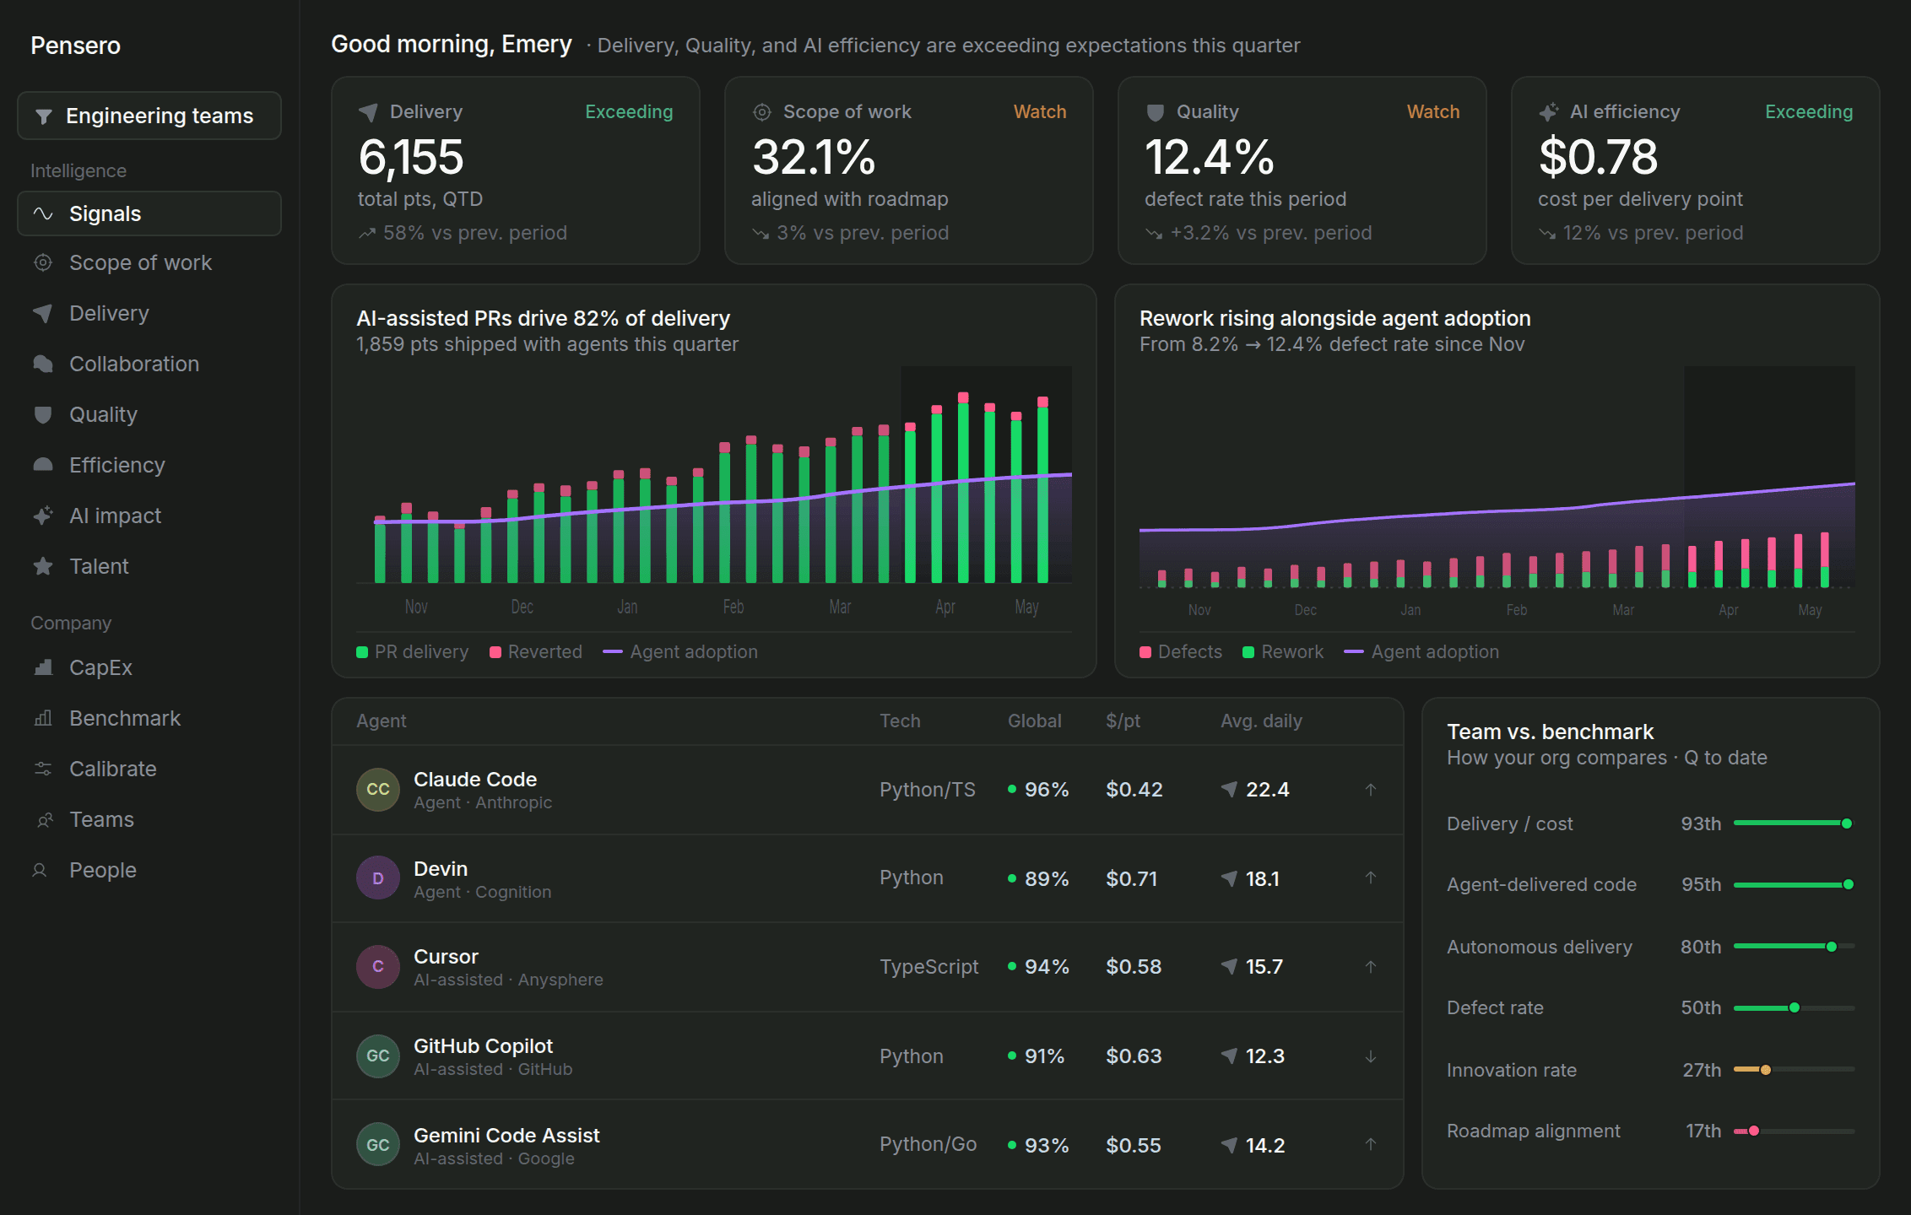The height and width of the screenshot is (1215, 1911).
Task: Toggle Rework legend item
Action: (x=1283, y=651)
